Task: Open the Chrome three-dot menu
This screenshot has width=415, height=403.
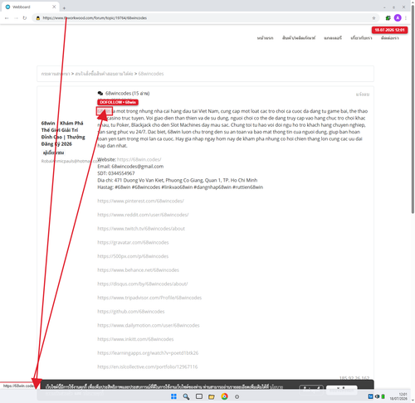Action: click(x=406, y=18)
